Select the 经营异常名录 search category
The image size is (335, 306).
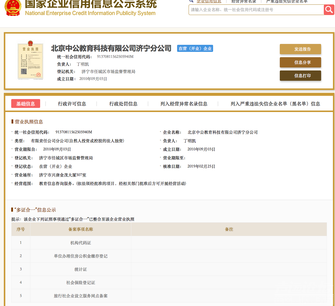pyautogui.click(x=244, y=1)
